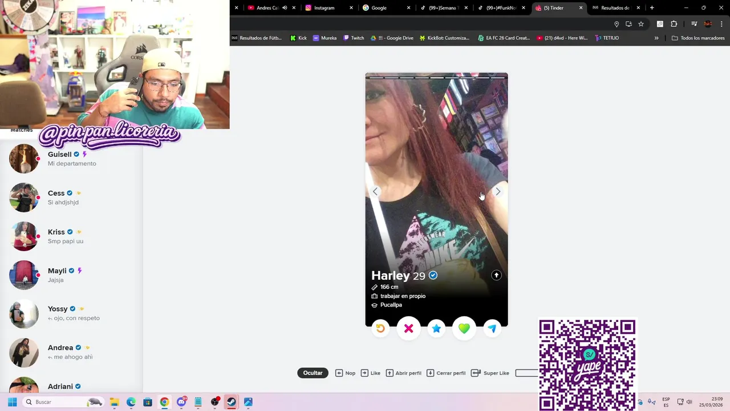Click the ESP ES language indicator
Screen dimensions: 730x411
point(666,402)
